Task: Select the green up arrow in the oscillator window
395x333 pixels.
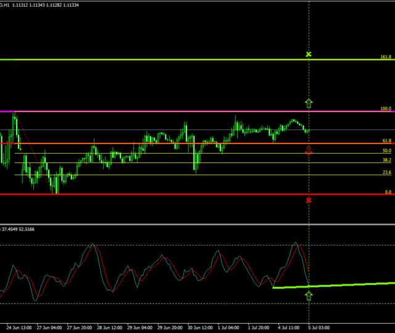Action: coord(309,296)
